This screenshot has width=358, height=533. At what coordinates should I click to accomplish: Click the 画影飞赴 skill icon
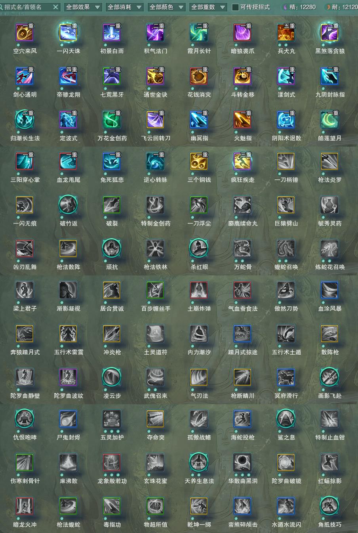coord(329,378)
